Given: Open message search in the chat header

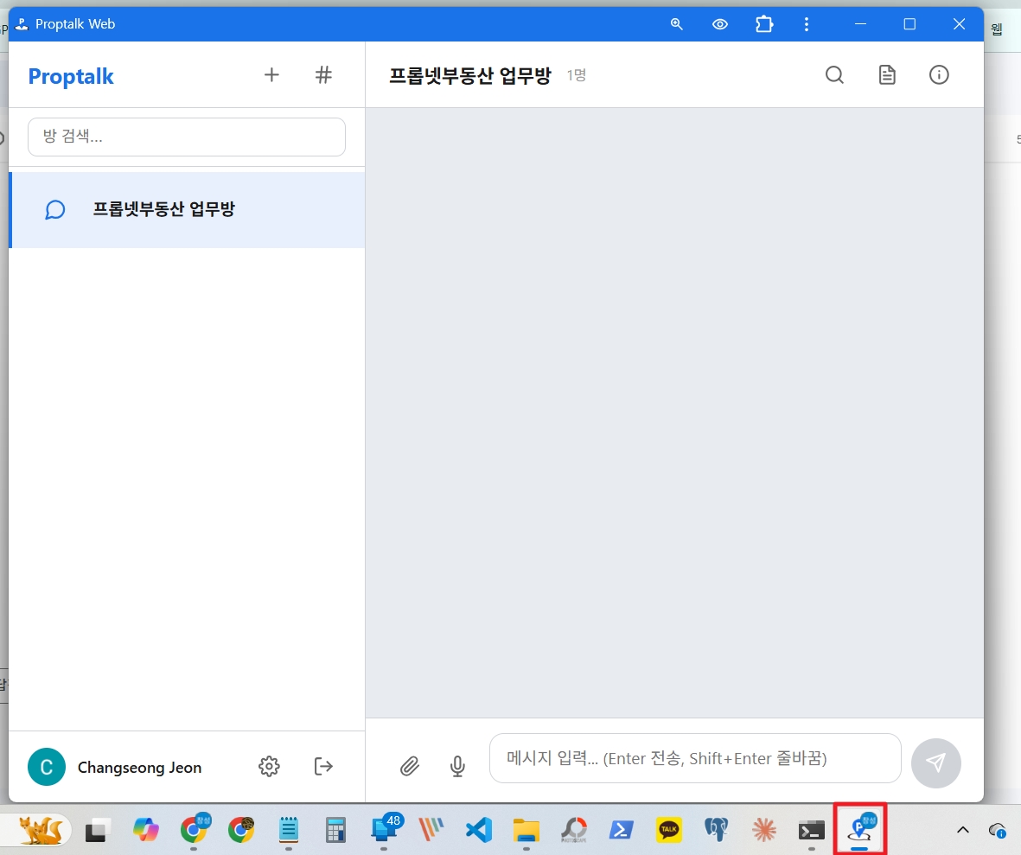Looking at the screenshot, I should (834, 75).
